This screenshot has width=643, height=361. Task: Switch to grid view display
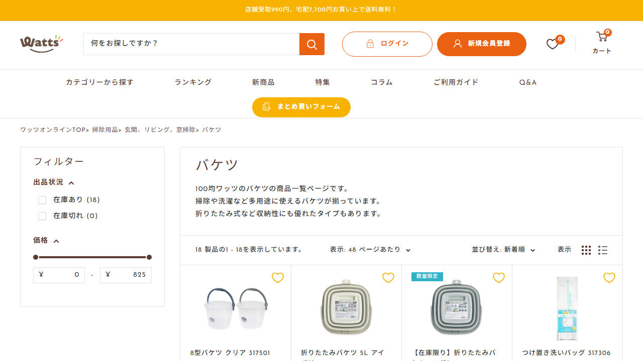click(x=586, y=250)
